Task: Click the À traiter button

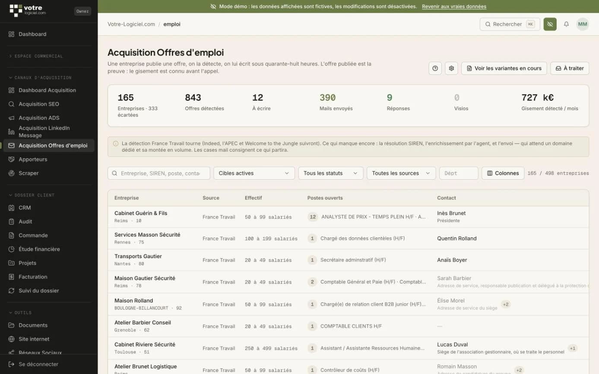Action: [x=570, y=68]
